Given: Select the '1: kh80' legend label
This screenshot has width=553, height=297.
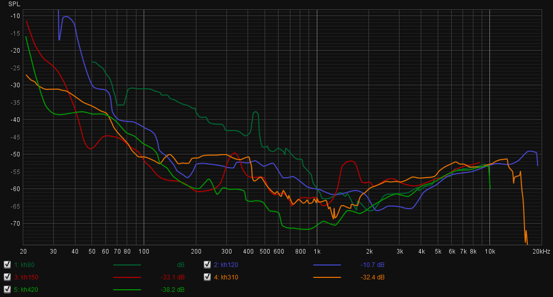Looking at the screenshot, I should [24, 265].
